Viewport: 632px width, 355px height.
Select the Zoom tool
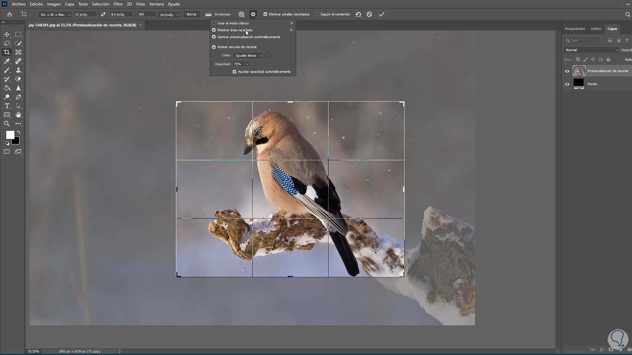click(x=7, y=124)
